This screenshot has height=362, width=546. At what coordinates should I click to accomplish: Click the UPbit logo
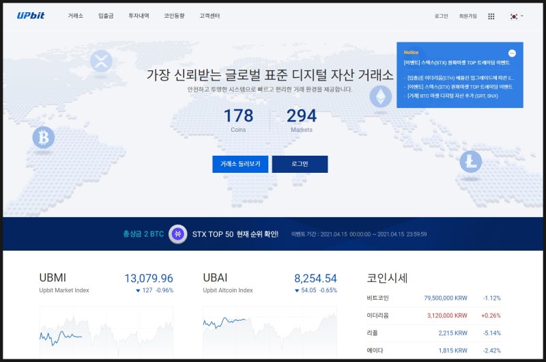pyautogui.click(x=31, y=15)
